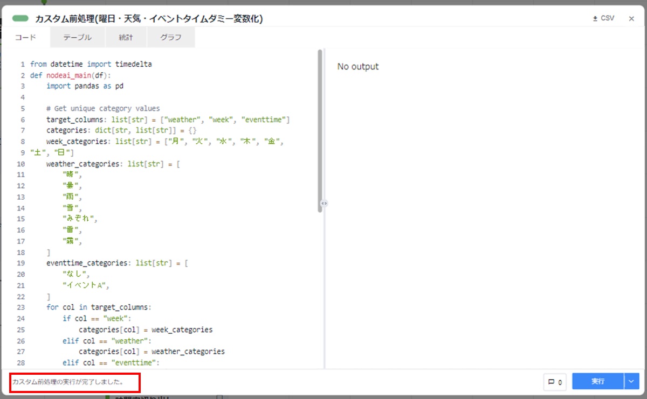Open the 統計 tab

(x=126, y=37)
